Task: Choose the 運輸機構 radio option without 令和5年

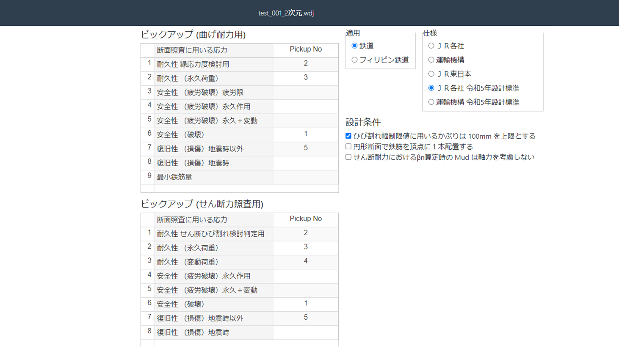Action: tap(431, 60)
